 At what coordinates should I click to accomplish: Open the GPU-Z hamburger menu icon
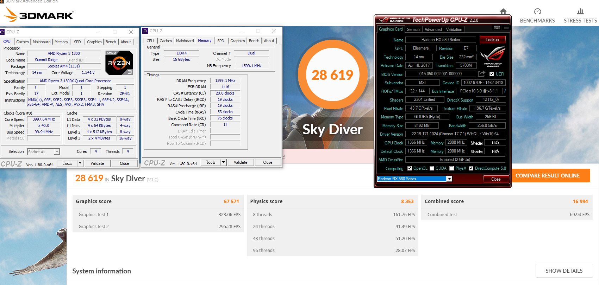pos(506,27)
